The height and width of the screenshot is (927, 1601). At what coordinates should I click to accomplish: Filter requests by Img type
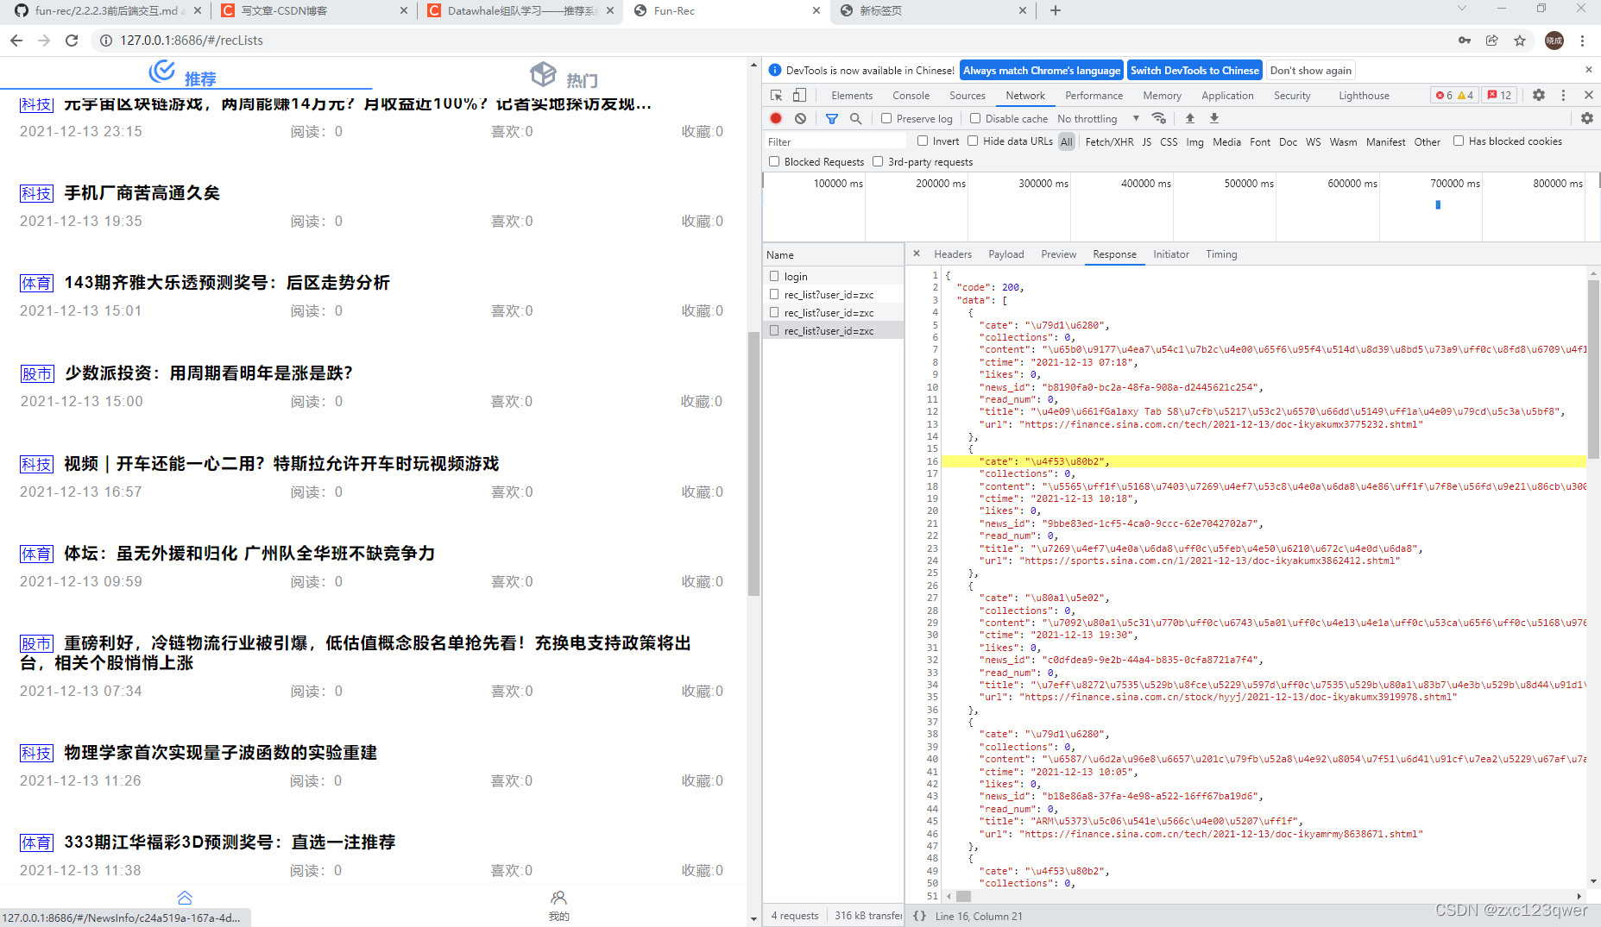[x=1194, y=141]
